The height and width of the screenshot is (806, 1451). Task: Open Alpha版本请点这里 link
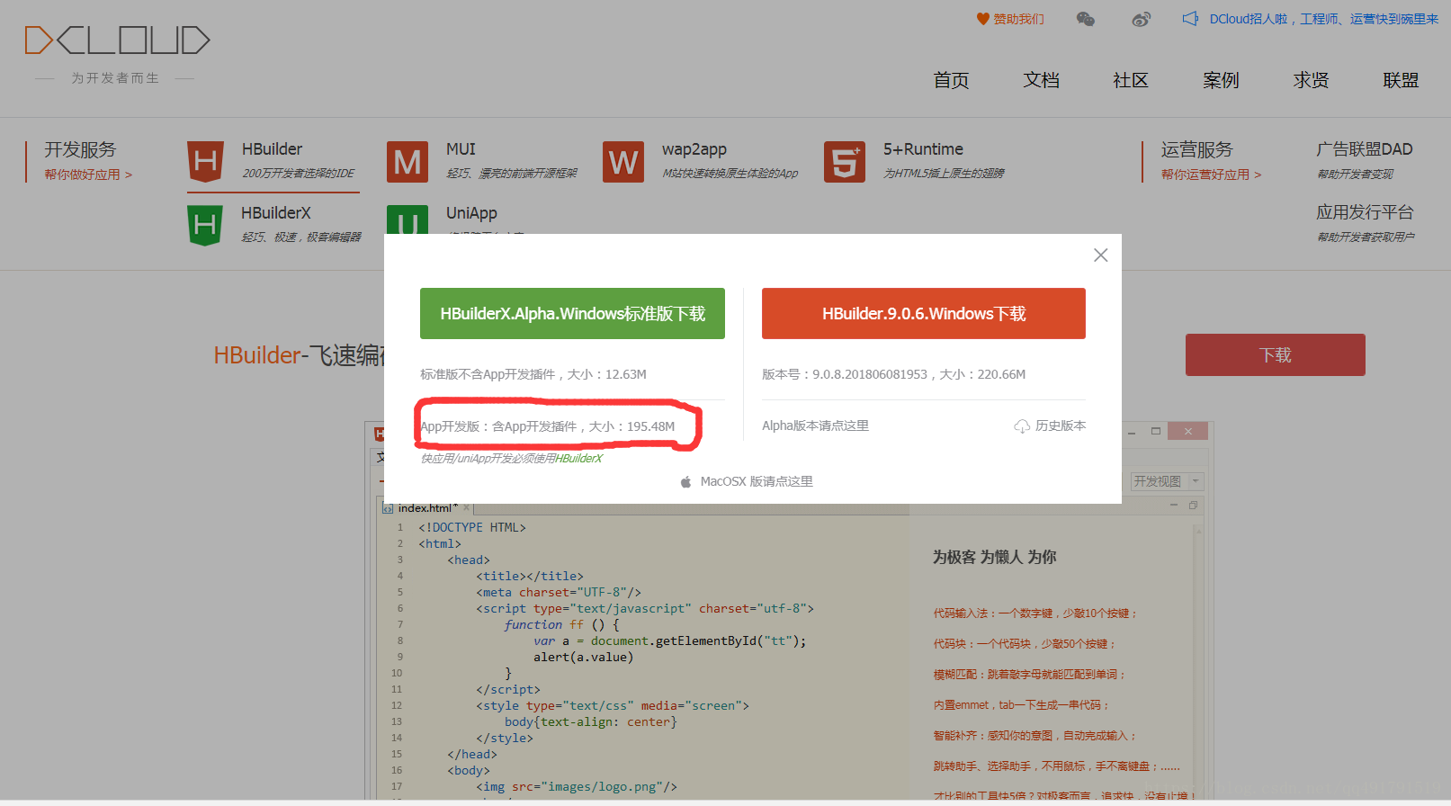click(815, 425)
